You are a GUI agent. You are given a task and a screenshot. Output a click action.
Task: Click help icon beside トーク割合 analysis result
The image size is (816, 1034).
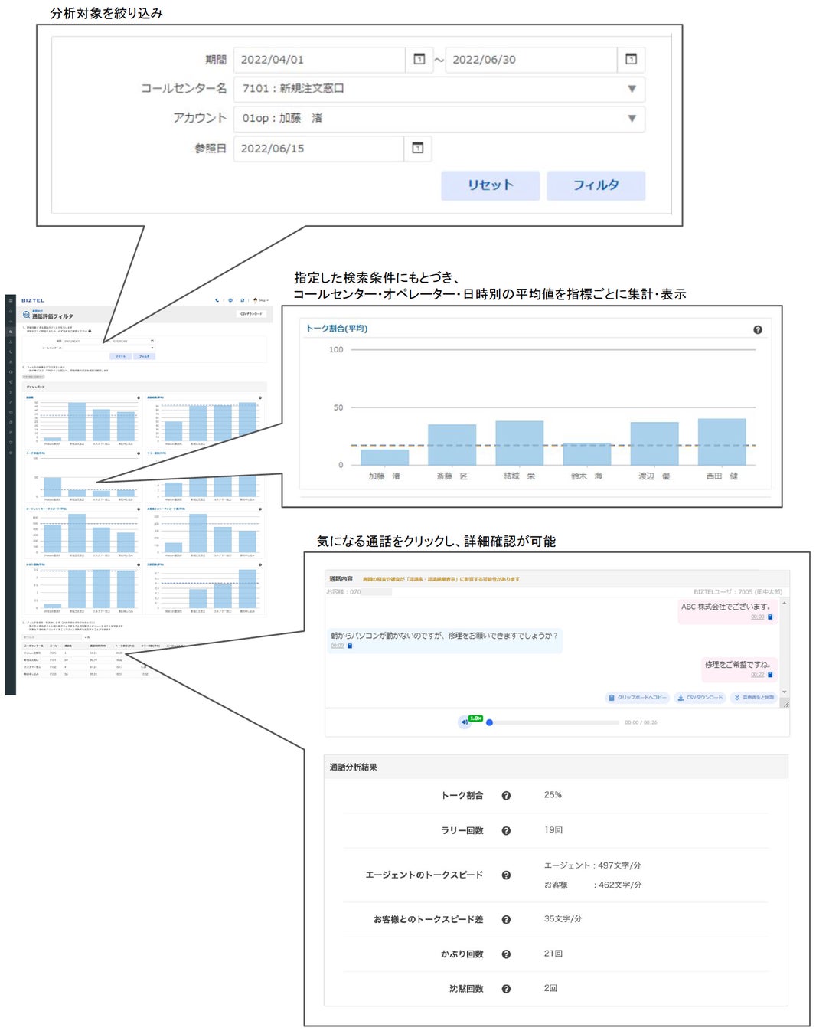(506, 796)
